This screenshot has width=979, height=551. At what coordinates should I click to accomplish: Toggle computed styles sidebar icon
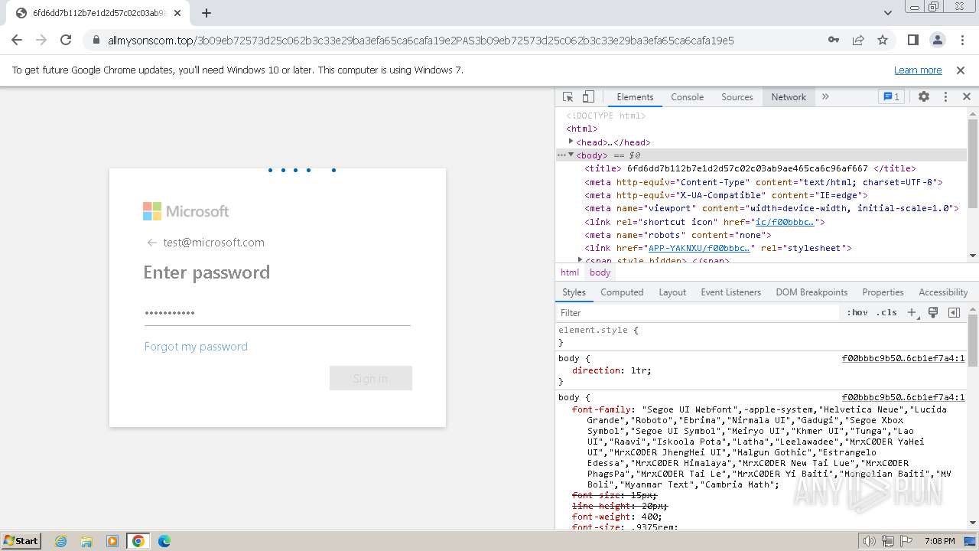coord(954,312)
